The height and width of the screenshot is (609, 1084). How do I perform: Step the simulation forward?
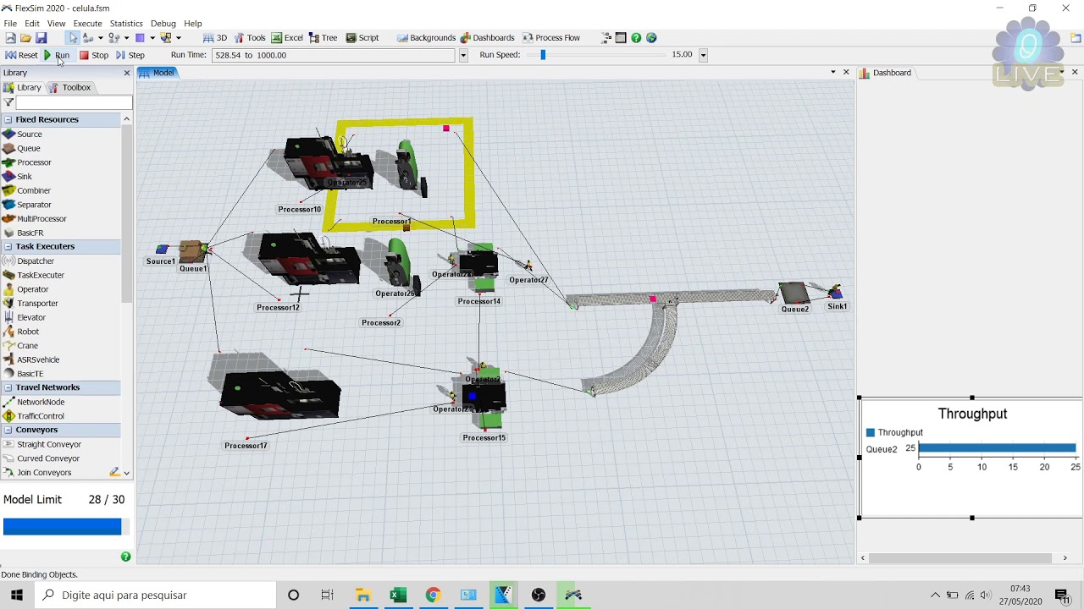[x=130, y=55]
